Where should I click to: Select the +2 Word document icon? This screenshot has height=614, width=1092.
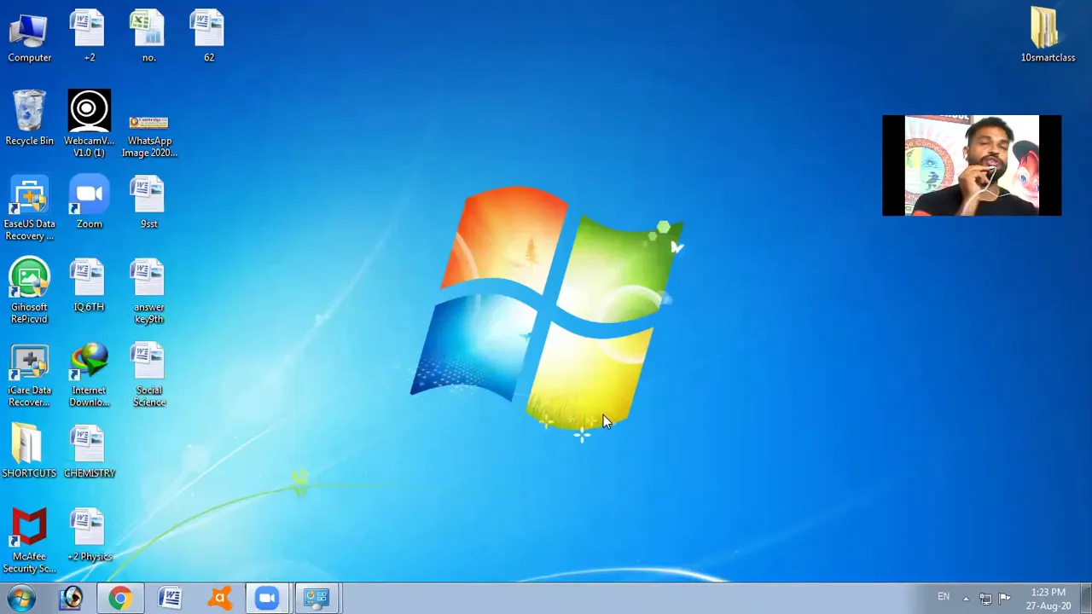[x=89, y=36]
